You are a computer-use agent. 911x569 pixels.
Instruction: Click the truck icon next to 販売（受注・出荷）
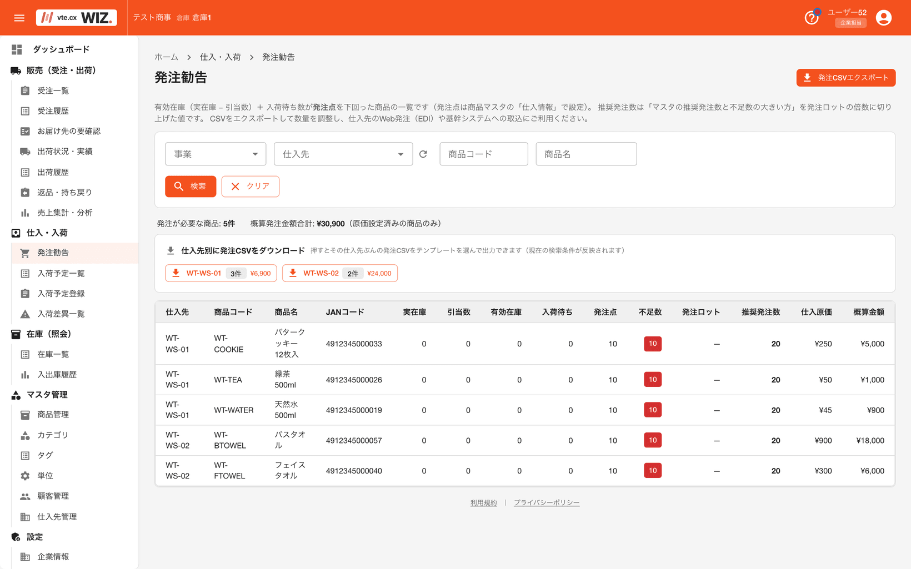tap(16, 71)
